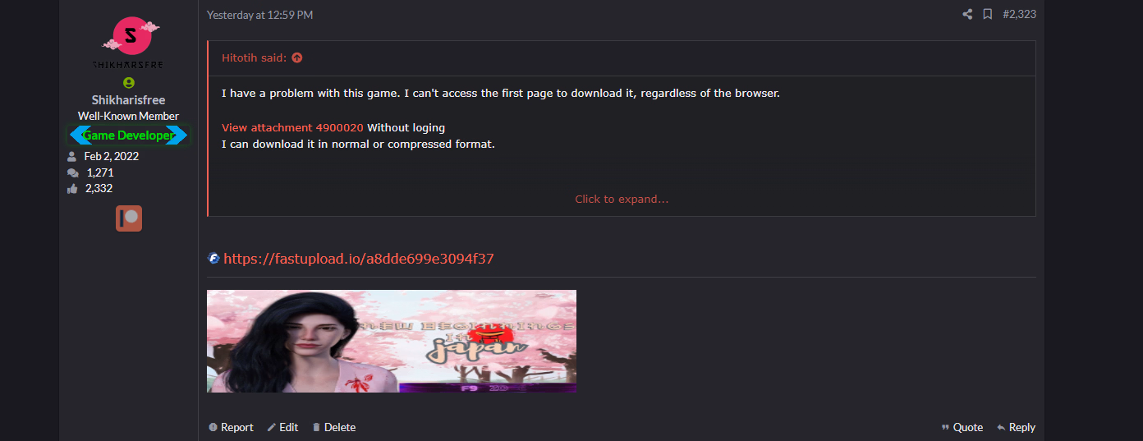This screenshot has height=441, width=1143.
Task: Click the trash icon for Delete
Action: pyautogui.click(x=316, y=427)
